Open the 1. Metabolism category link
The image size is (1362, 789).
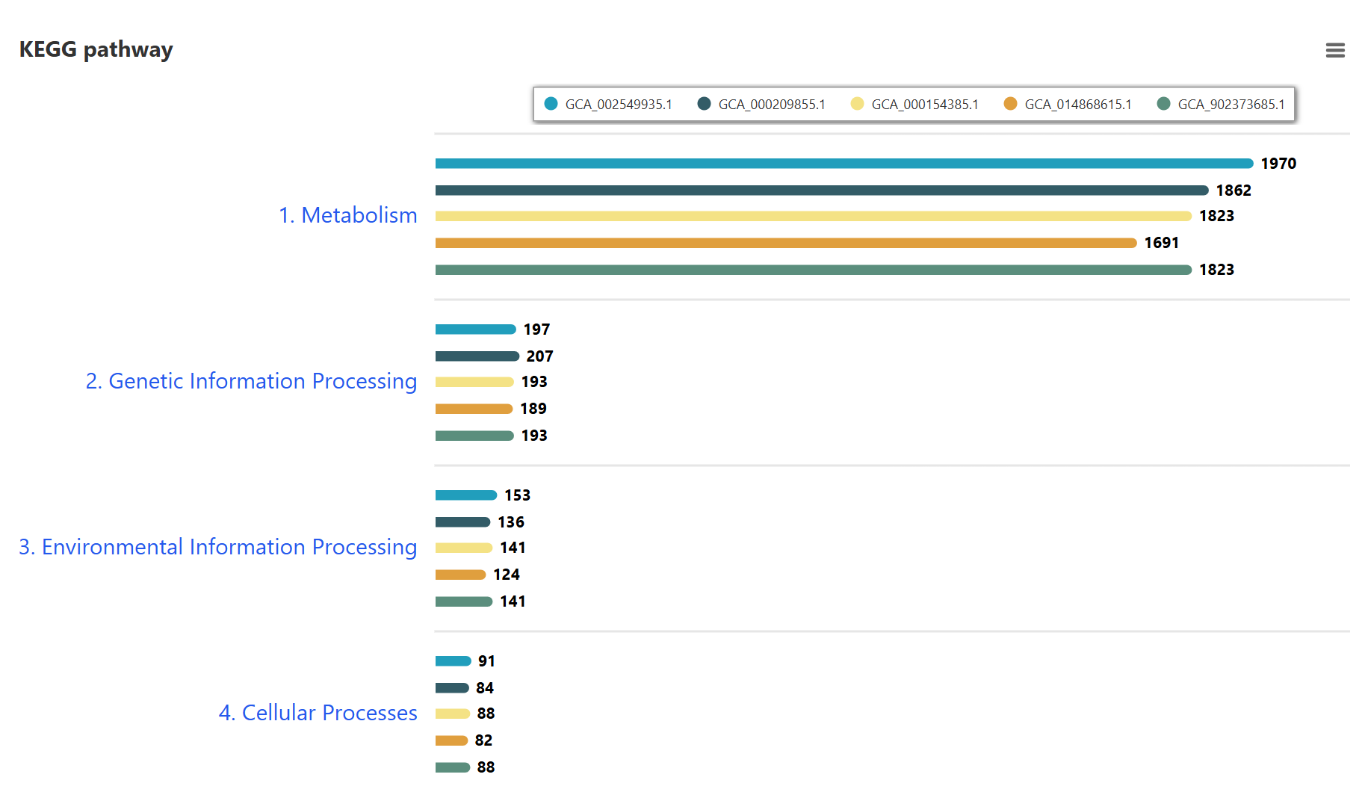click(347, 215)
